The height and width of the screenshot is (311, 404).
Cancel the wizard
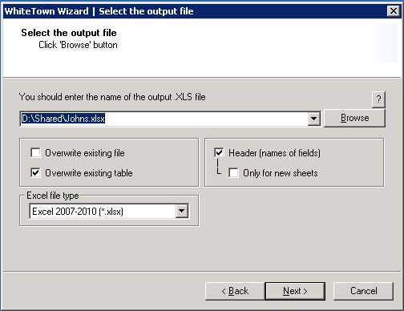363,291
